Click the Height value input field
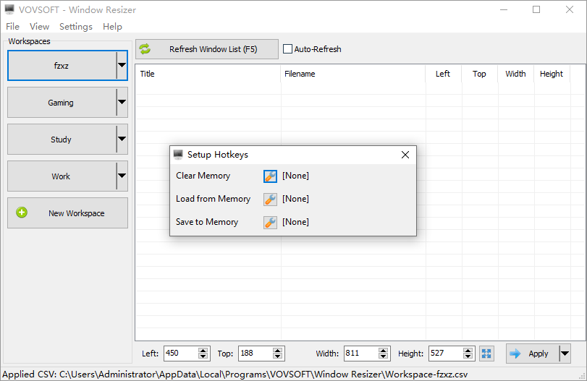This screenshot has height=381, width=587. (x=447, y=354)
